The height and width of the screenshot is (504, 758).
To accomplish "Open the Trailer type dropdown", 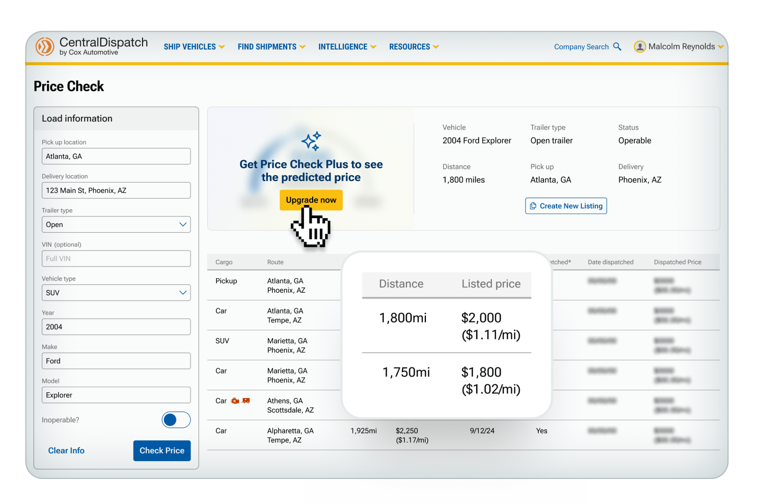I will [x=116, y=224].
